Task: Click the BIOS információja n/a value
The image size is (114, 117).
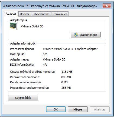Action: coord(45,65)
